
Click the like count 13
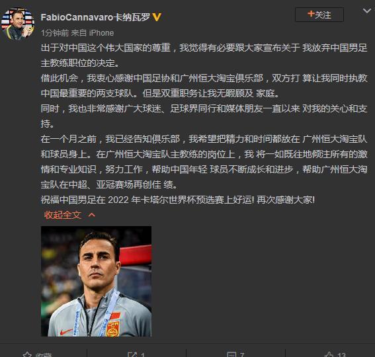[341, 355]
